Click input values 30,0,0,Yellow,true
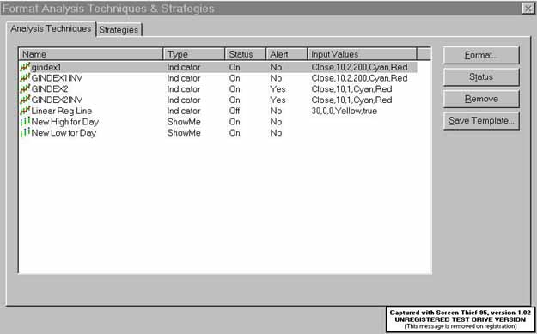 [345, 112]
